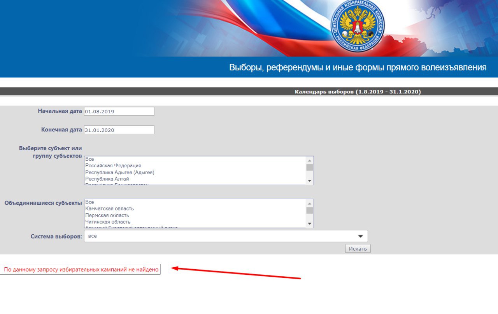
Task: Click the Central Election Commission emblem logo
Action: 358,26
